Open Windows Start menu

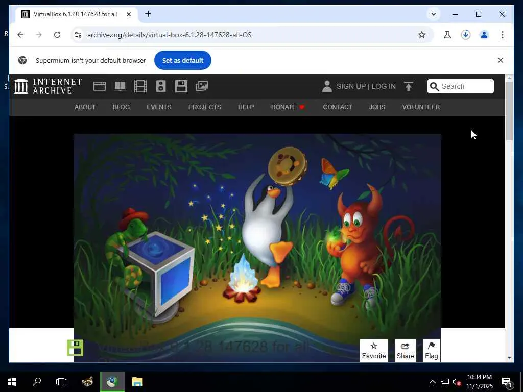[x=12, y=382]
